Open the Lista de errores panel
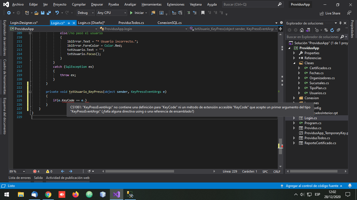This screenshot has width=357, height=200. coord(20,178)
